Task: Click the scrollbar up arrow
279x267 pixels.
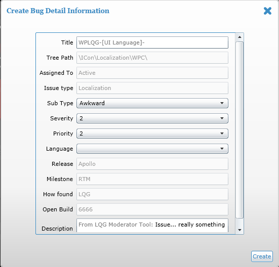Action: tap(240, 37)
